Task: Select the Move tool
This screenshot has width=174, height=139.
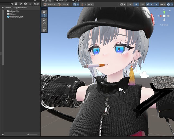Action: 44,16
